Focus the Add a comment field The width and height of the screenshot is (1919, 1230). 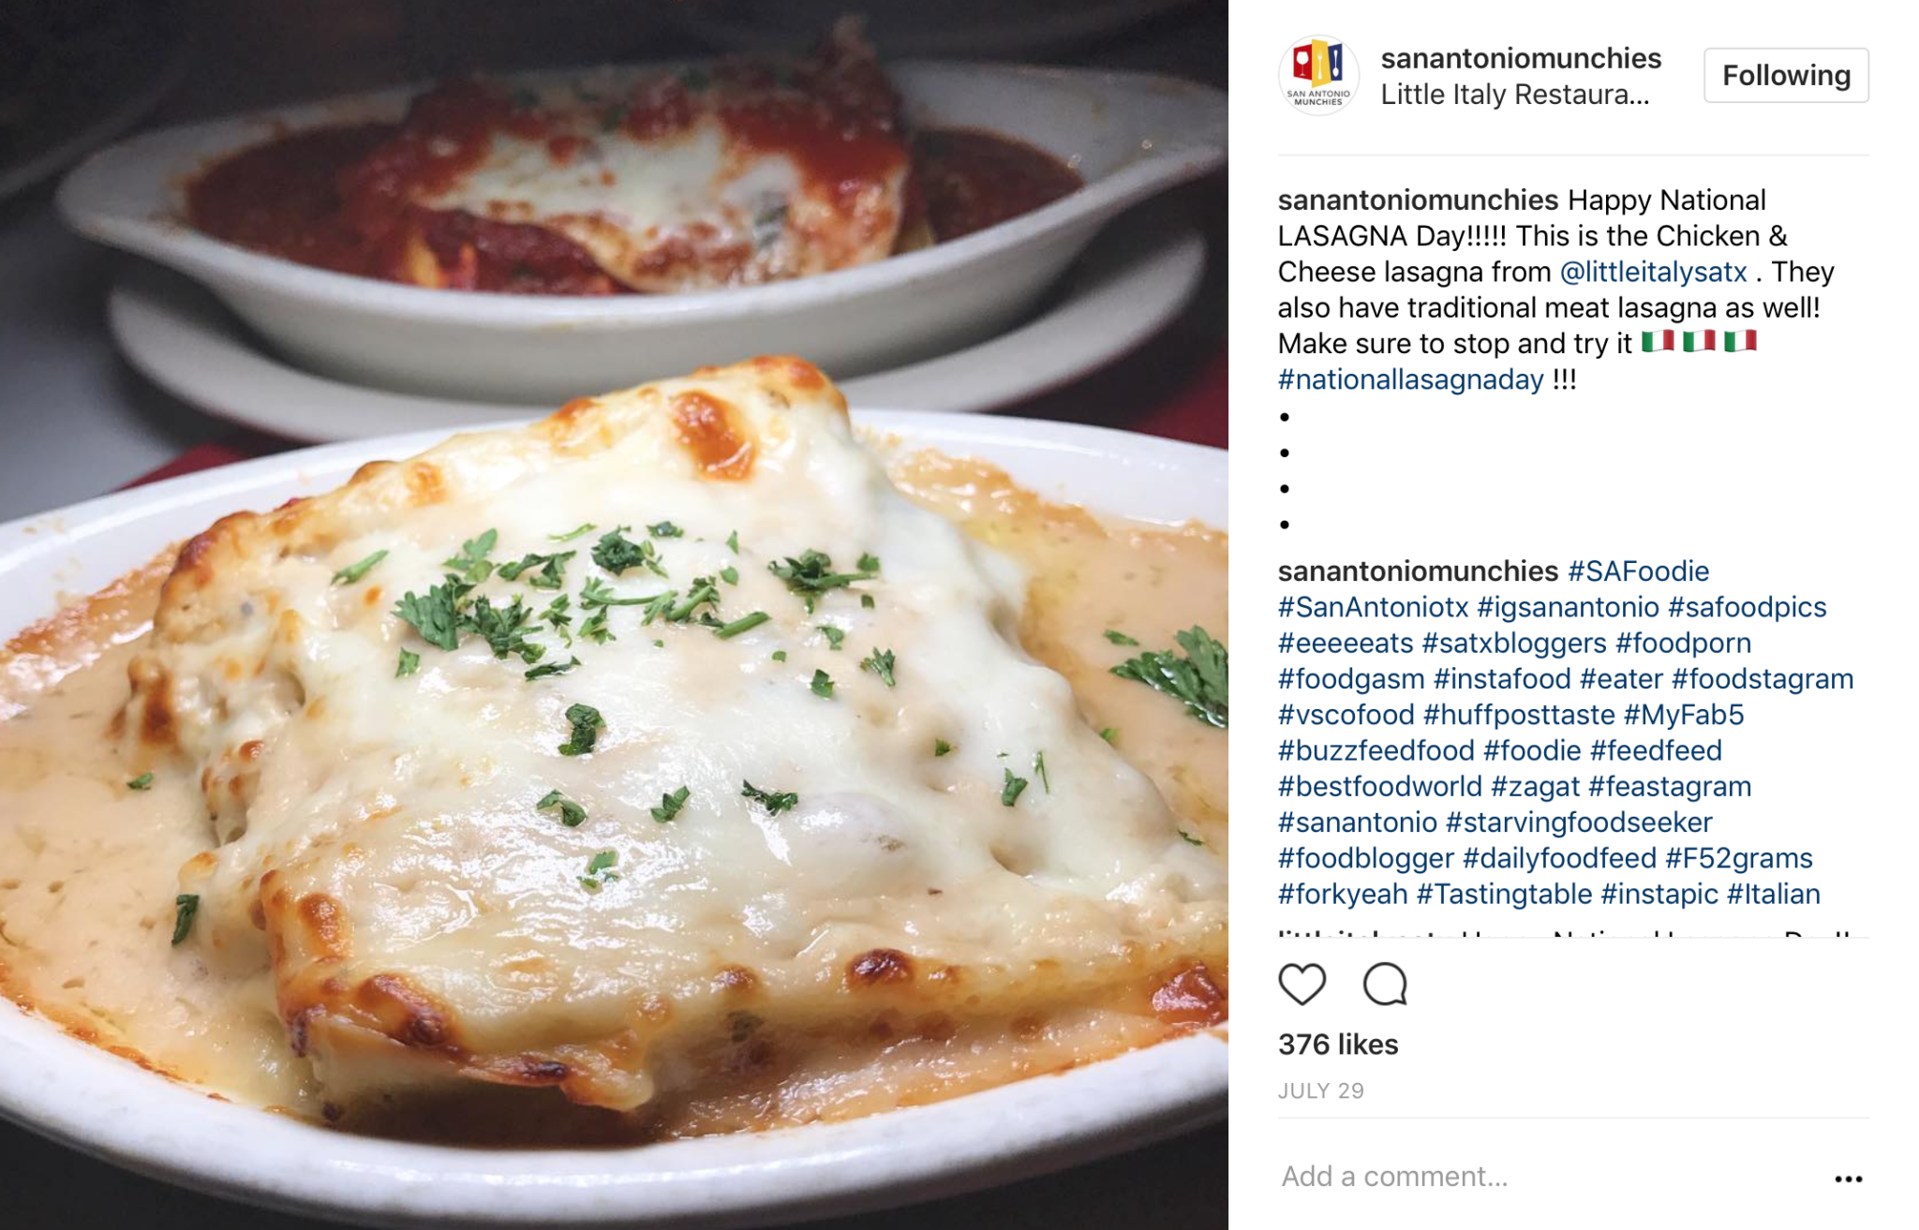(1546, 1177)
